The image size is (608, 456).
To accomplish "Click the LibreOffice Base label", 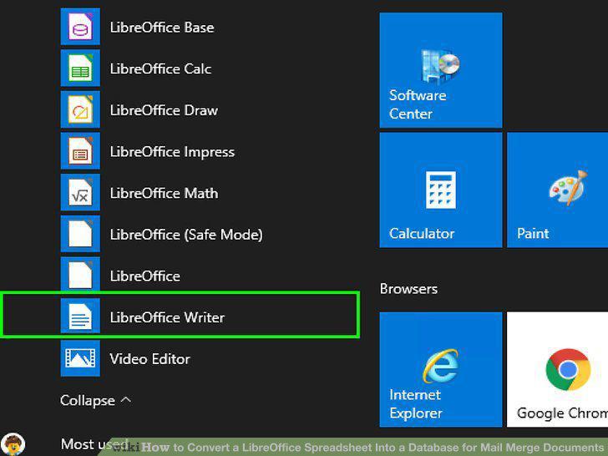I will coord(162,27).
